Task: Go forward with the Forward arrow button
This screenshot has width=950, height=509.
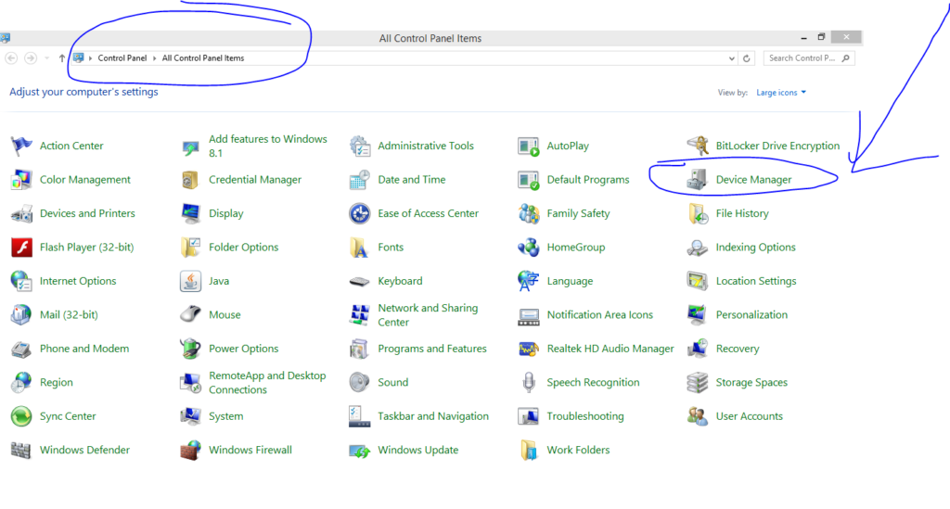Action: [31, 58]
